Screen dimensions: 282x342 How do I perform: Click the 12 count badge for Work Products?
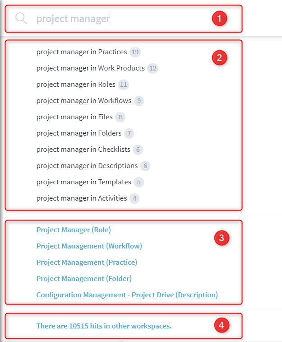(153, 68)
